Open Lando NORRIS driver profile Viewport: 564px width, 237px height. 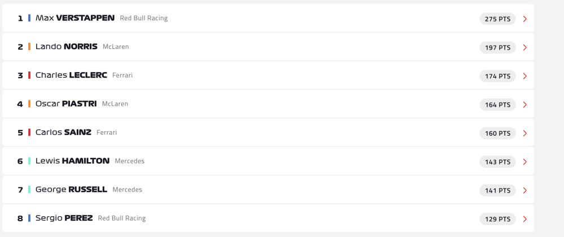point(67,47)
